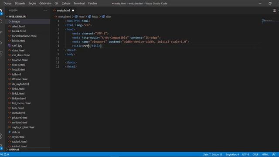Open the Search view in activity bar
Image resolution: width=279 pixels, height=157 pixels.
pos(1,21)
